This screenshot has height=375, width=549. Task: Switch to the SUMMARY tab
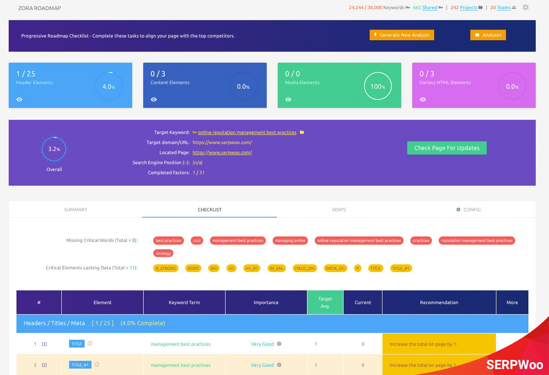75,209
